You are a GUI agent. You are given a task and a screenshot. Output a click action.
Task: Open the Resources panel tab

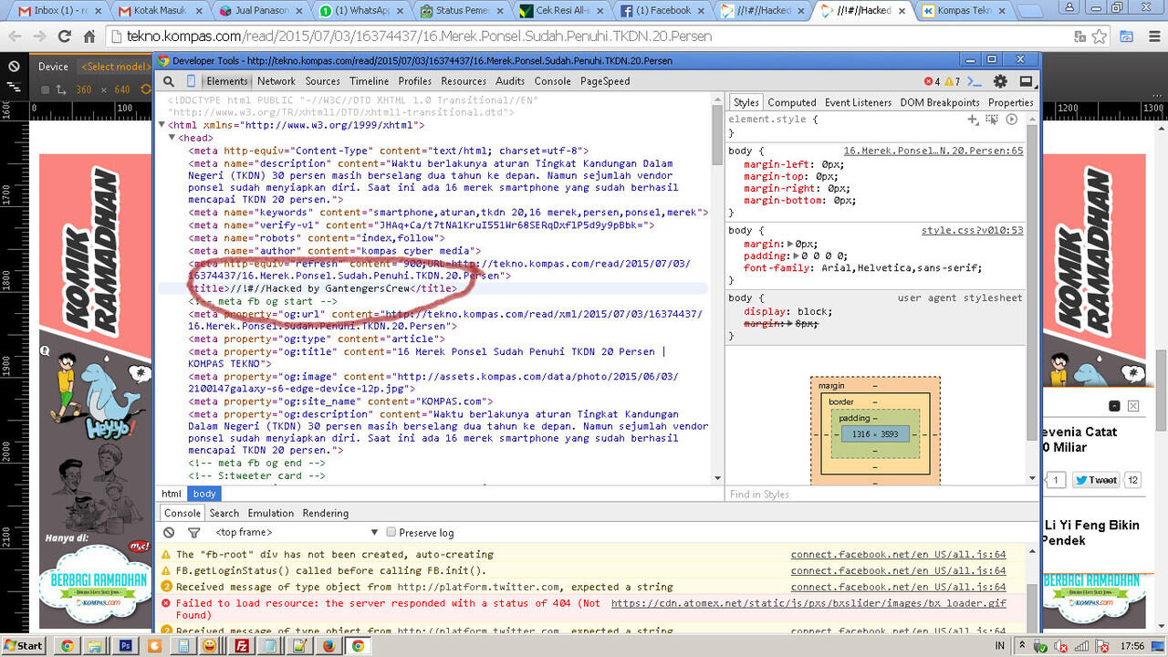pos(464,81)
